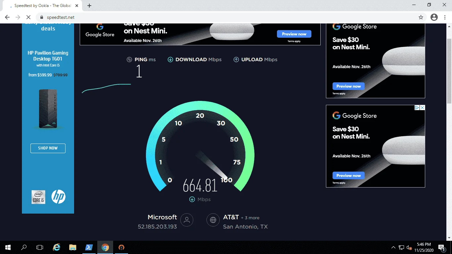
Task: Close the lower Google Store ad
Action: click(422, 107)
